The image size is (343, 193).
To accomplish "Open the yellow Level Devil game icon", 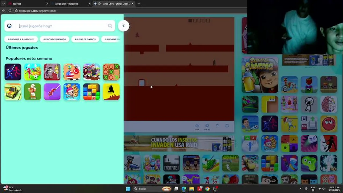I will click(111, 92).
